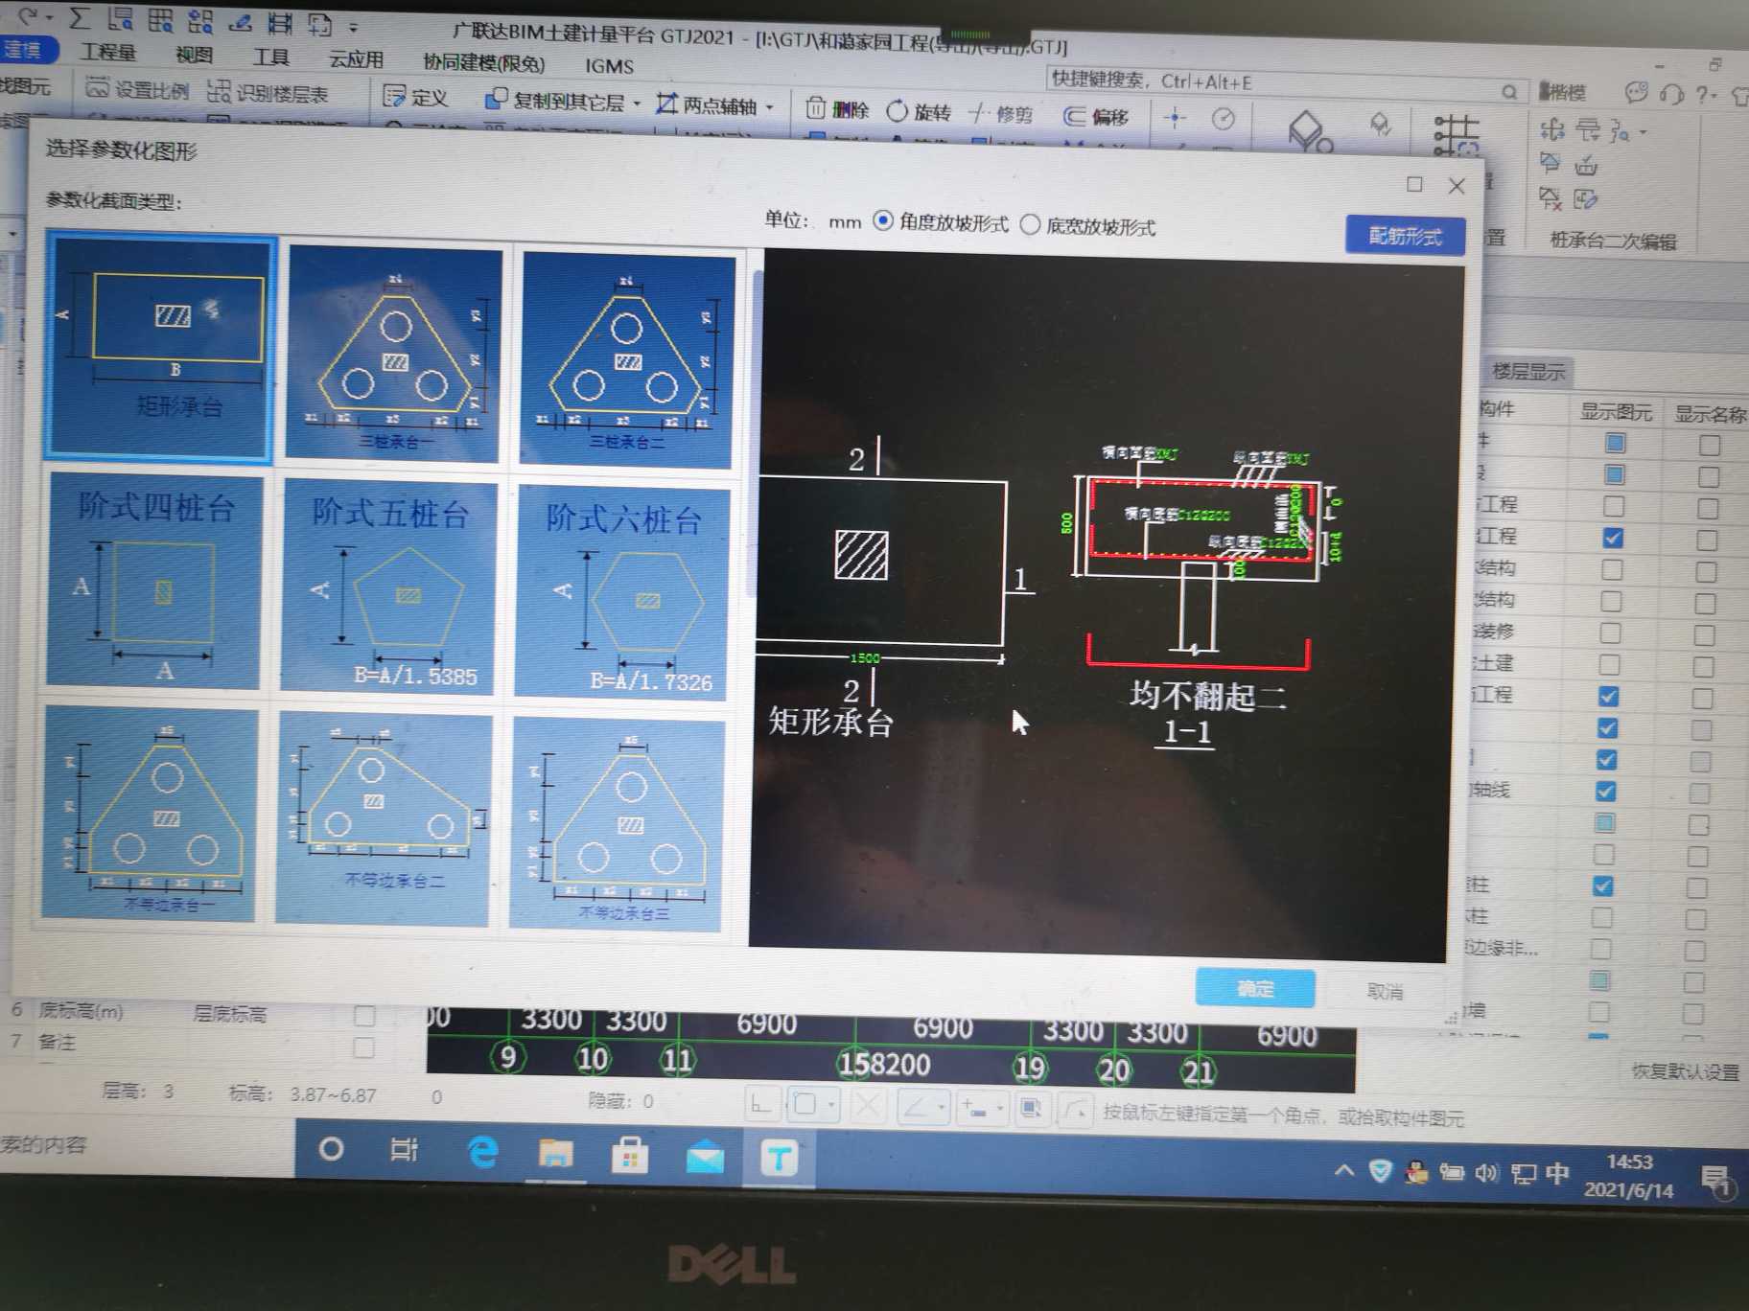This screenshot has width=1749, height=1311.
Task: Toggle 备注 property checkbox
Action: tap(364, 1047)
